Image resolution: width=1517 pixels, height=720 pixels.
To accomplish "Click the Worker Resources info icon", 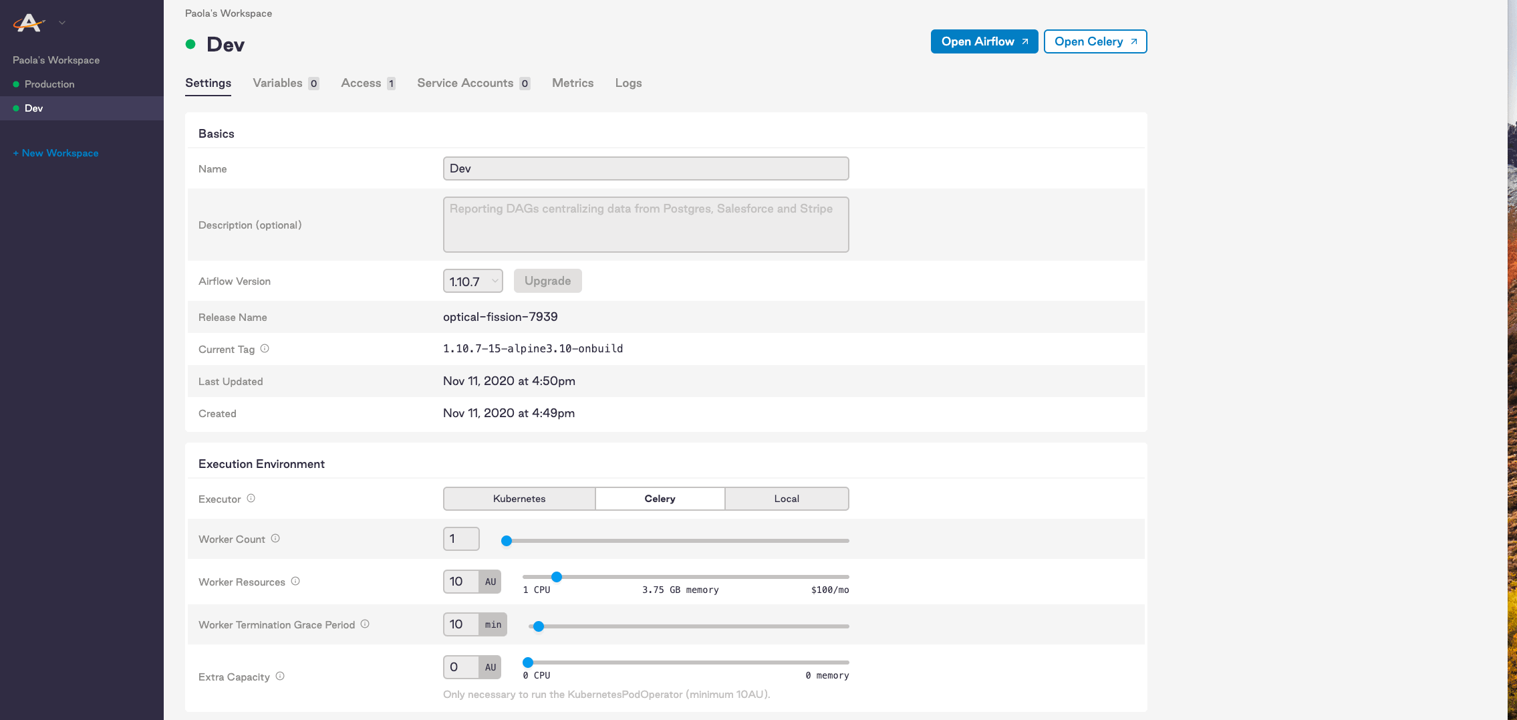I will point(294,580).
